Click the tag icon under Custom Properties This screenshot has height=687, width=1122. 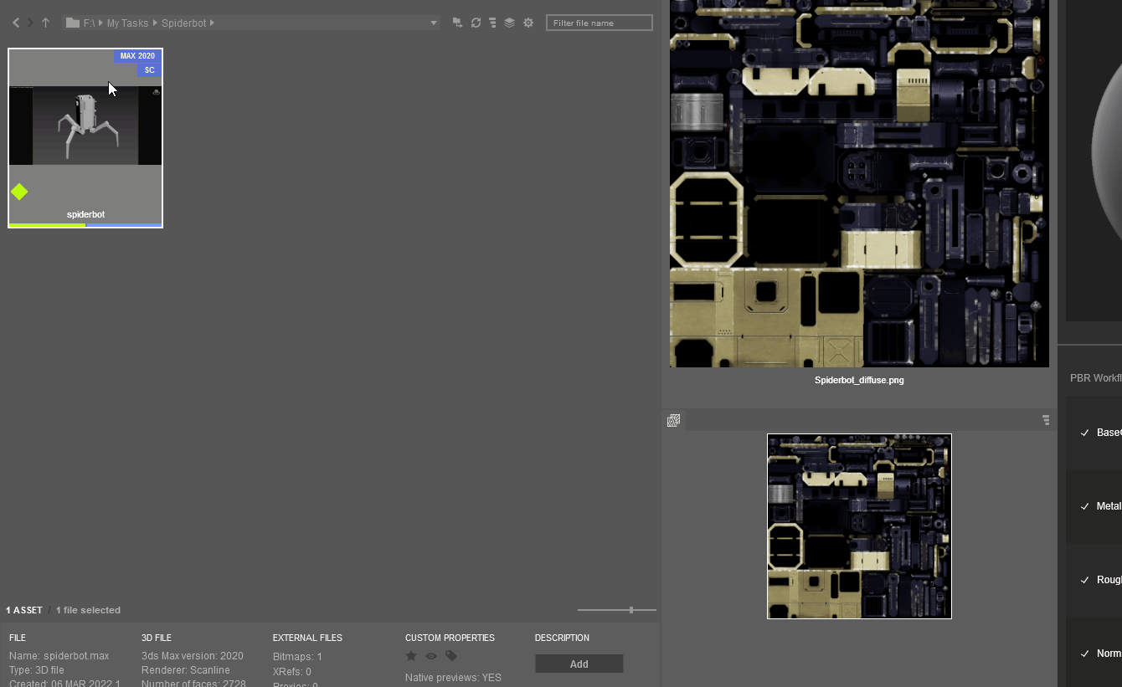pyautogui.click(x=451, y=656)
